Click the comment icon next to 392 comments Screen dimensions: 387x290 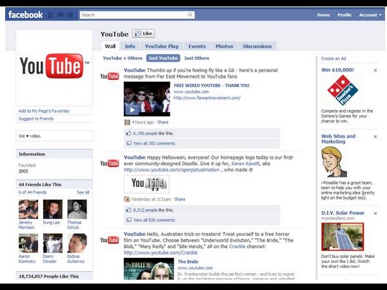[128, 143]
